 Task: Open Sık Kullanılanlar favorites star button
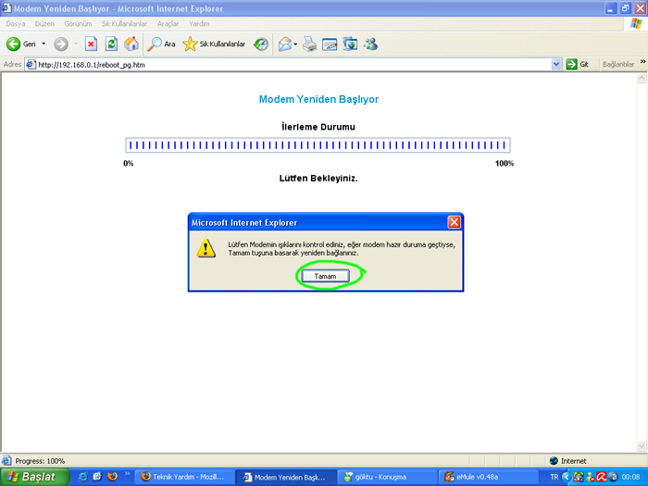214,44
